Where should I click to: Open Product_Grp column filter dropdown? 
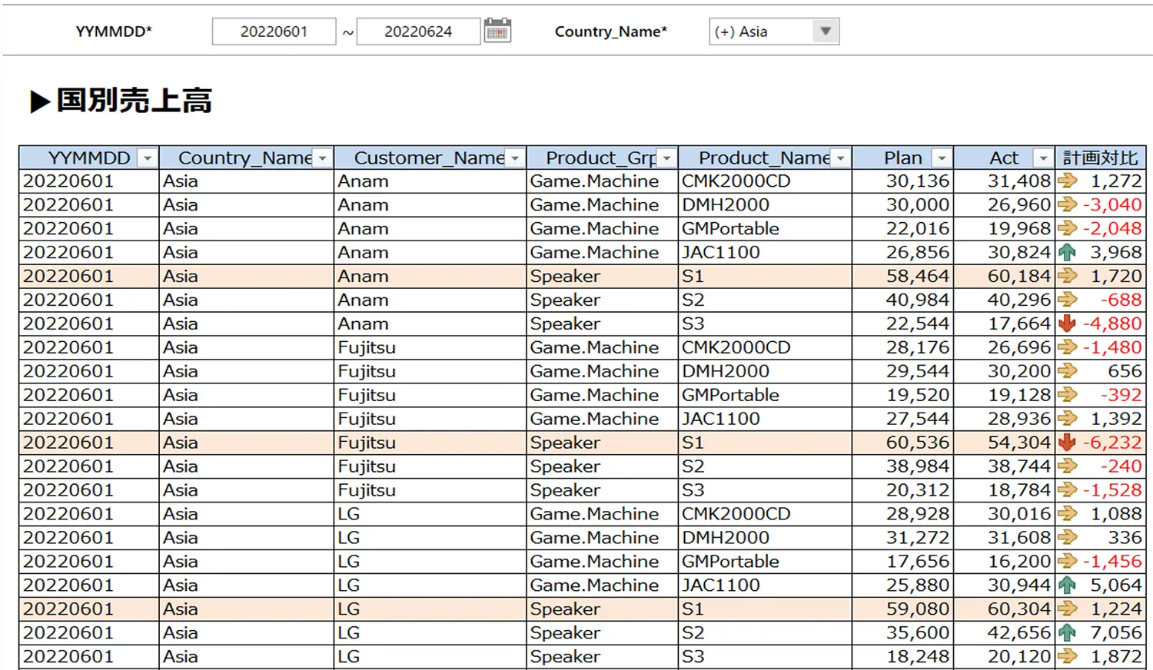tap(667, 158)
